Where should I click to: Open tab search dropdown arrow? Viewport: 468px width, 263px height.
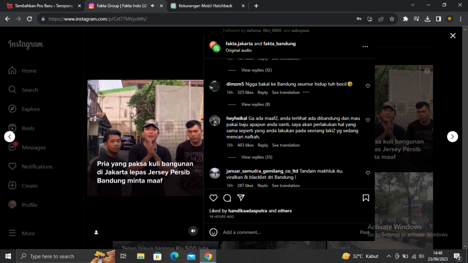click(413, 5)
